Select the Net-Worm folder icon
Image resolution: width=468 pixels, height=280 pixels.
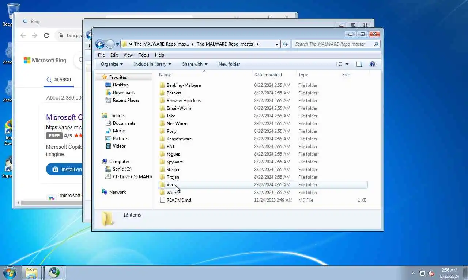point(163,124)
